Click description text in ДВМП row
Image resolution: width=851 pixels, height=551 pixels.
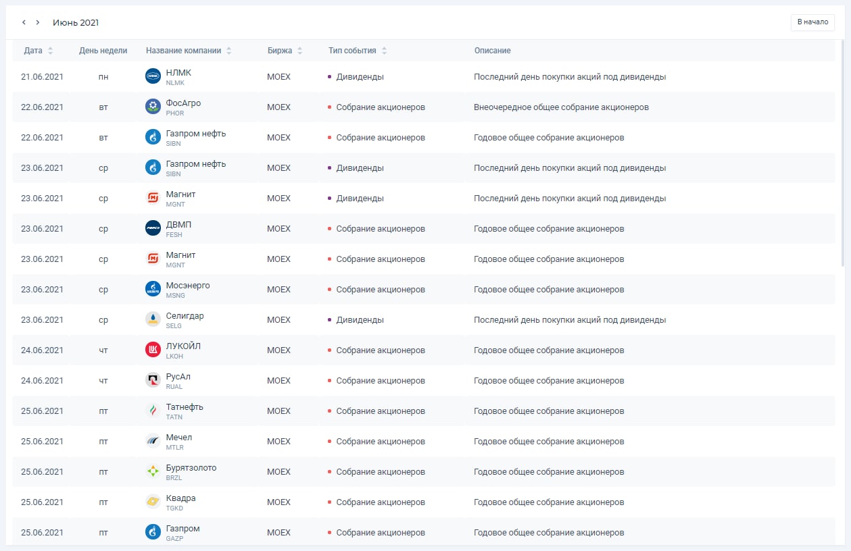[549, 228]
